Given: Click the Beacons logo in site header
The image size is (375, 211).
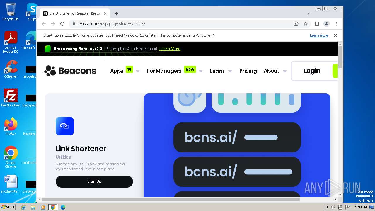Looking at the screenshot, I should 70,71.
